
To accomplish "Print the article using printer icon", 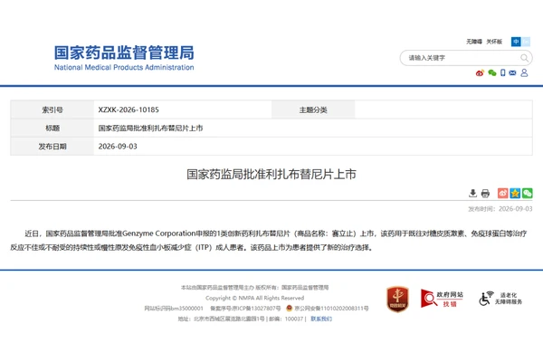I will [485, 193].
